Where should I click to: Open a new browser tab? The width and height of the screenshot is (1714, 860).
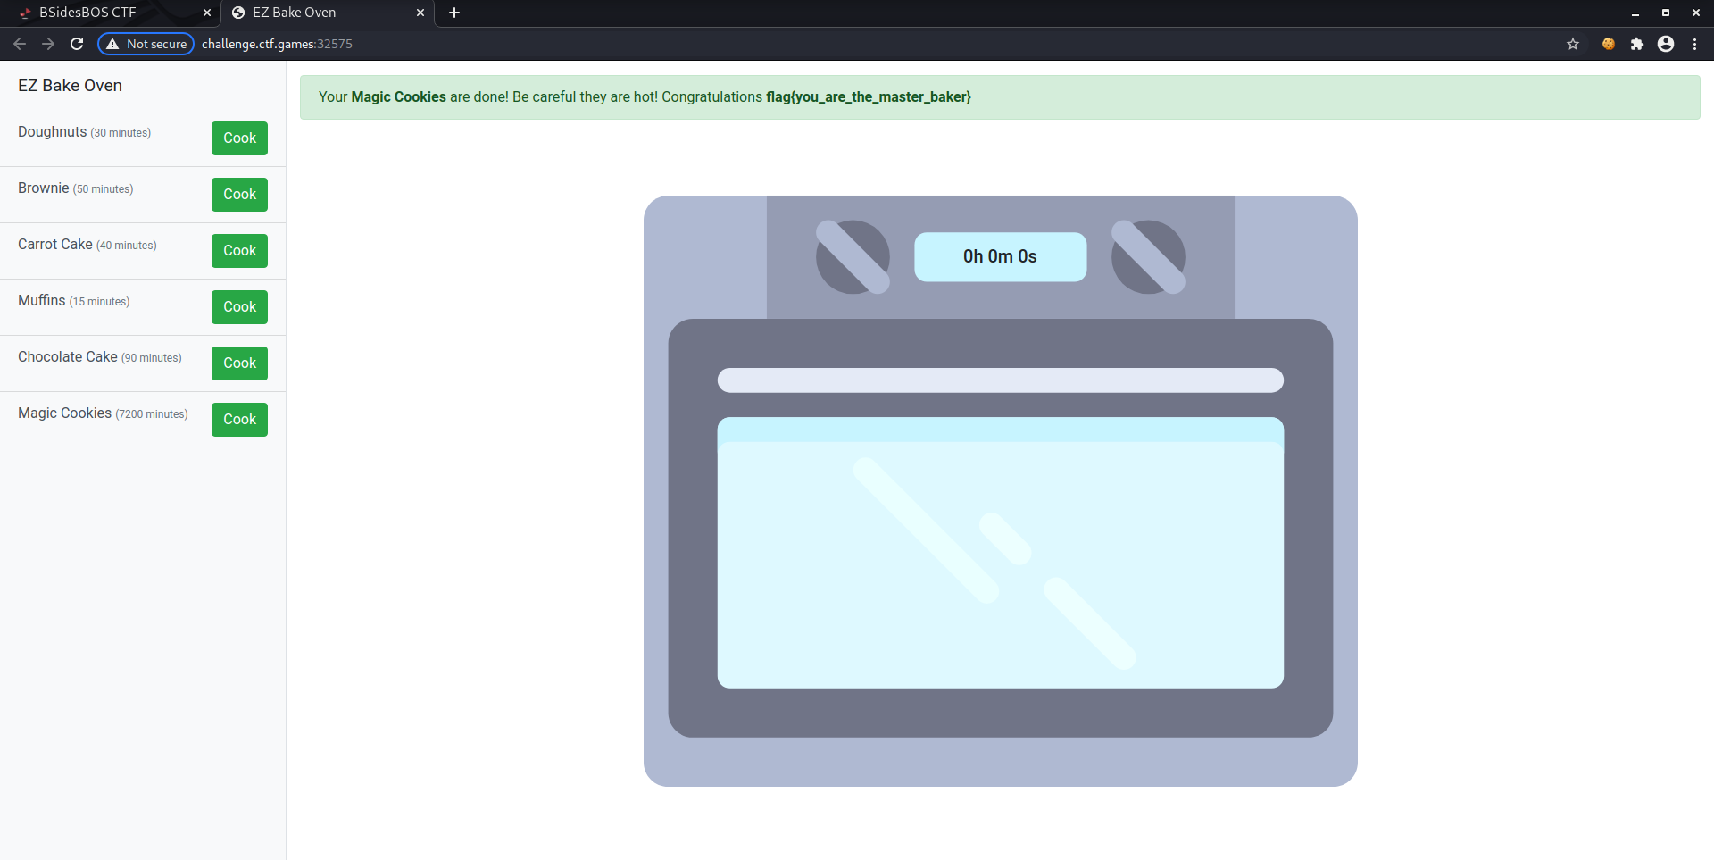point(454,13)
